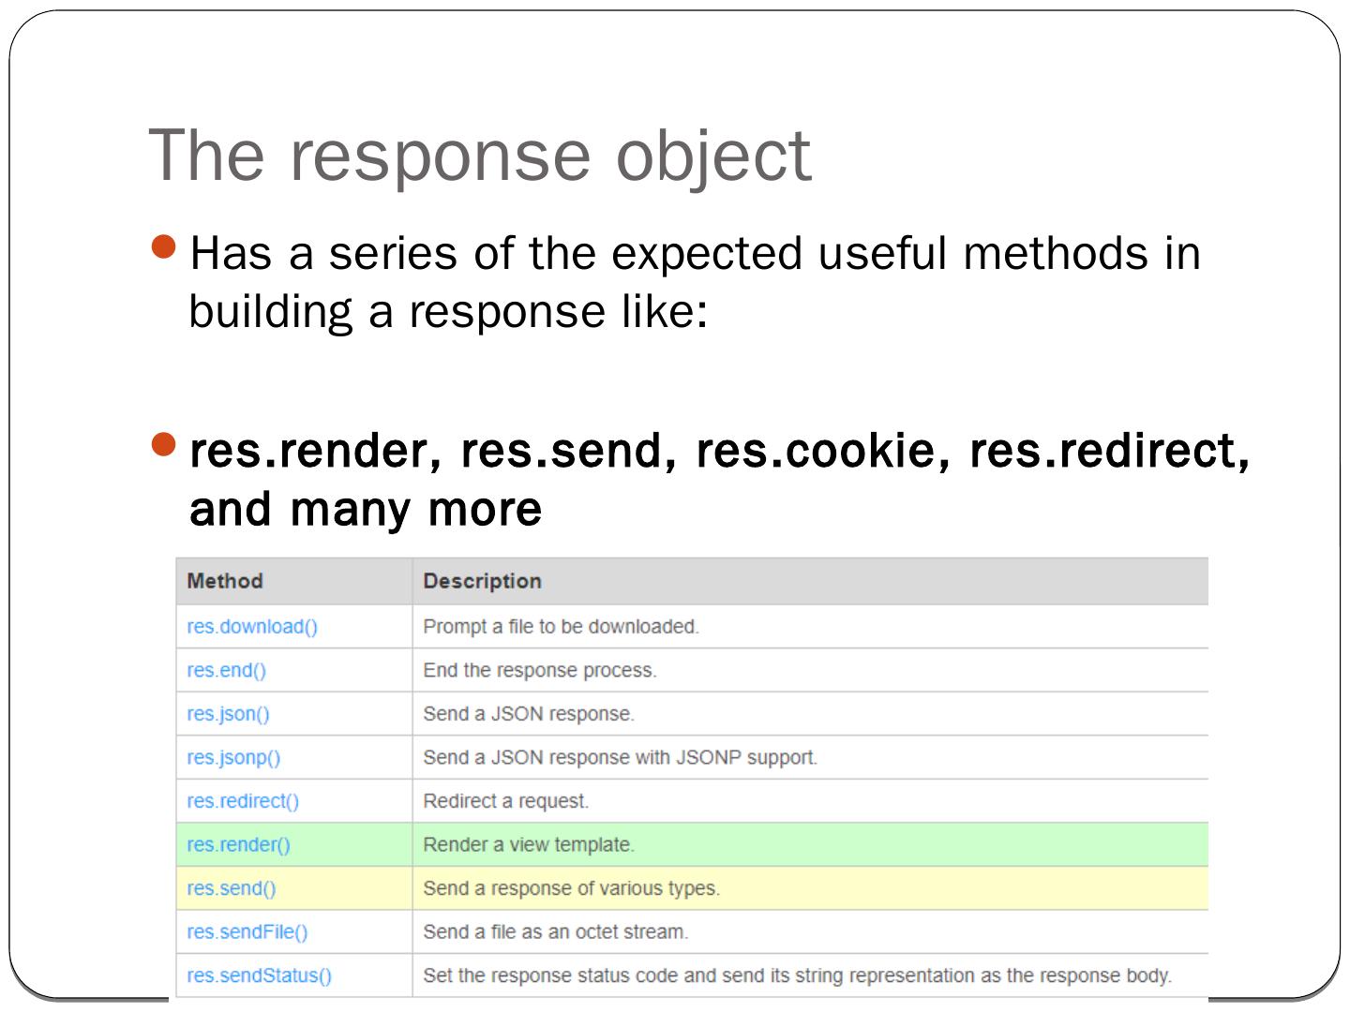1350x1012 pixels.
Task: Click the res.sendStatus() link
Action: (x=259, y=975)
